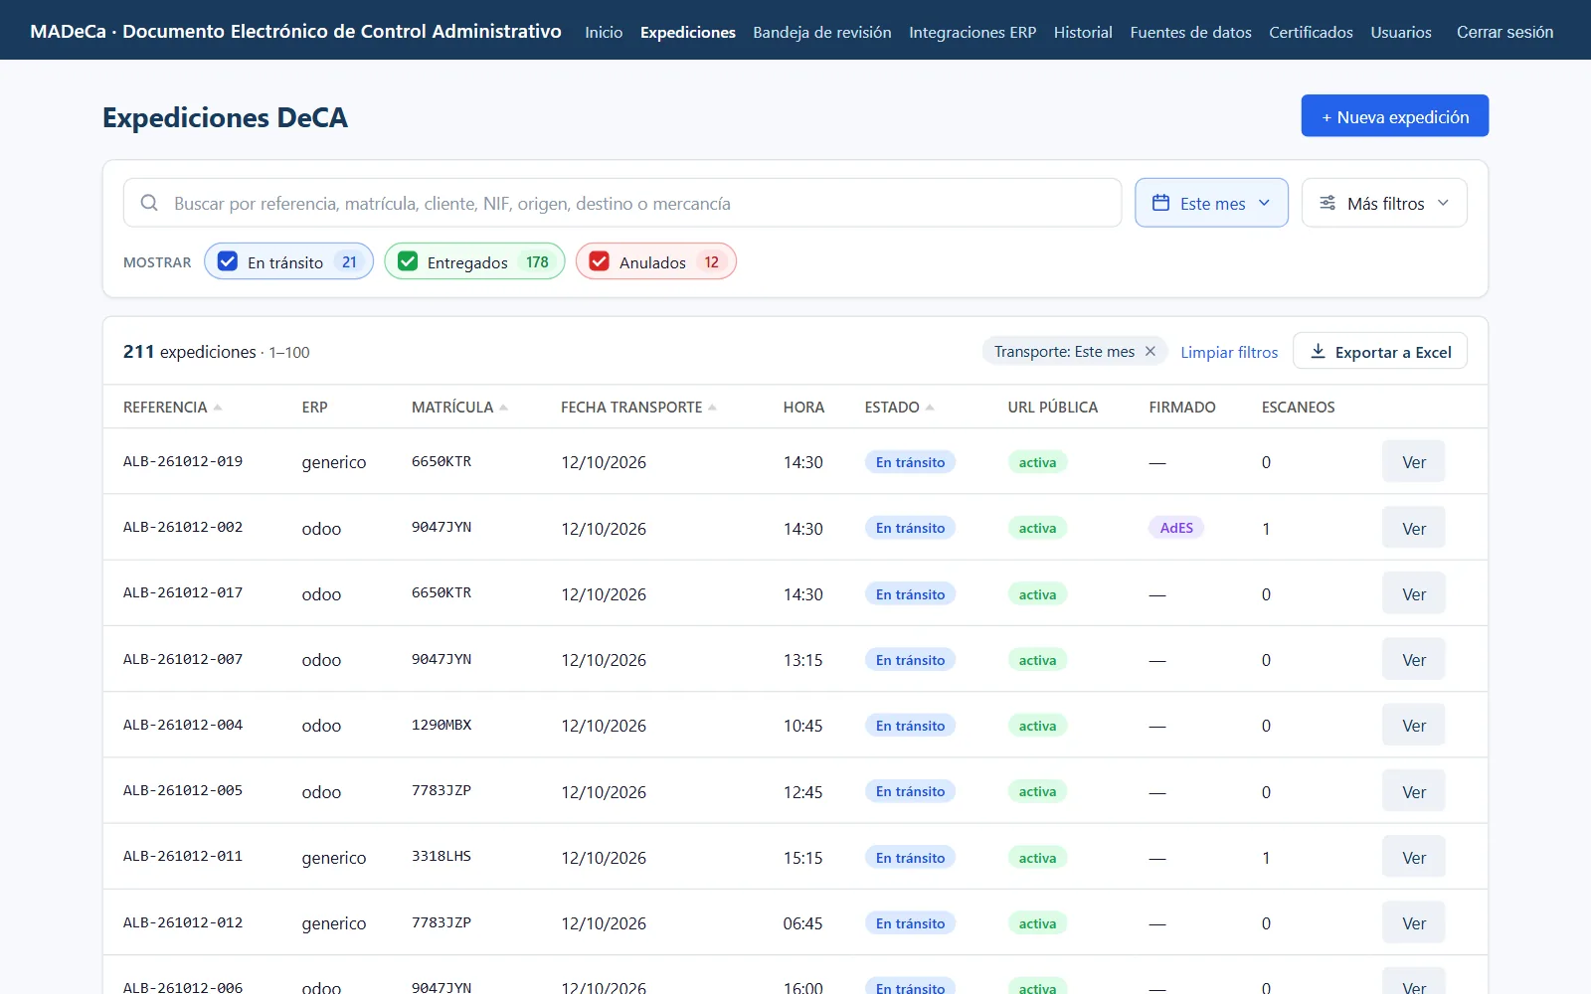Click En tránsito status of ALB-261012-012

[x=910, y=923]
